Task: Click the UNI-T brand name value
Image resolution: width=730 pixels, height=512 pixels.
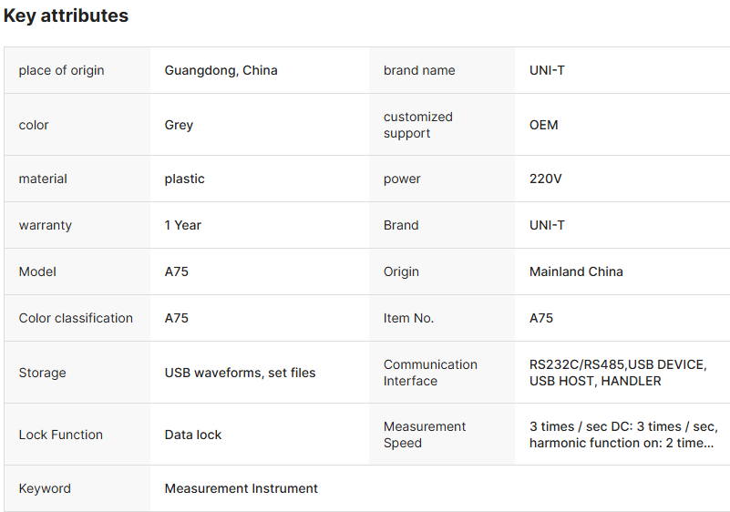Action: click(547, 70)
